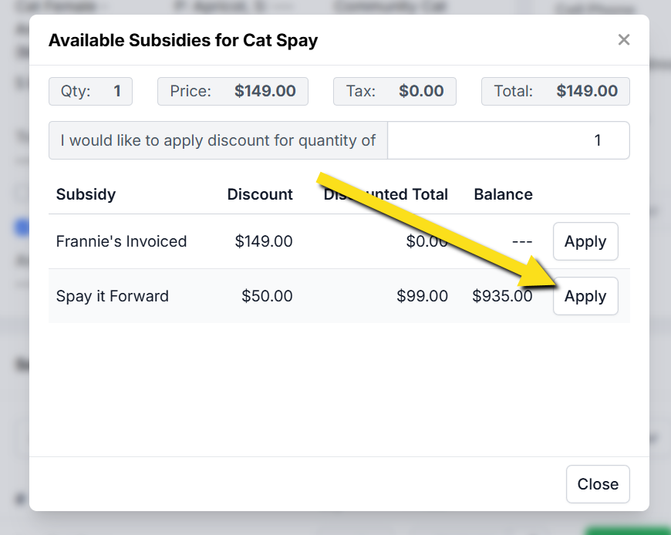Screen dimensions: 671x535
Task: Click the Balance column header
Action: tap(503, 194)
